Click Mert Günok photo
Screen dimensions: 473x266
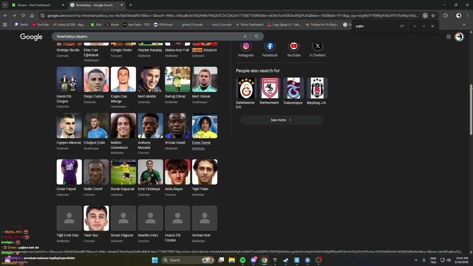point(205,79)
